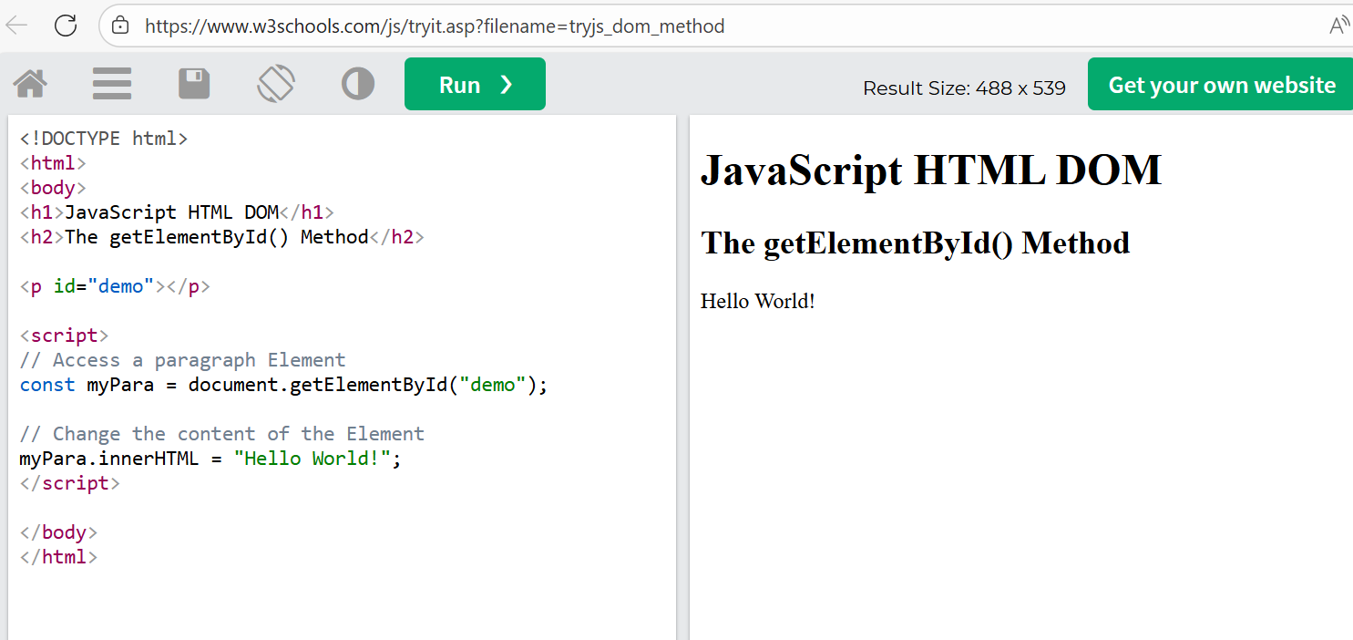Click the read aloud icon in address bar
The width and height of the screenshot is (1353, 640).
[x=1338, y=26]
